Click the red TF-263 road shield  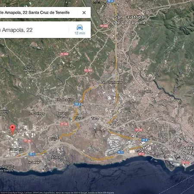(x=88, y=70)
